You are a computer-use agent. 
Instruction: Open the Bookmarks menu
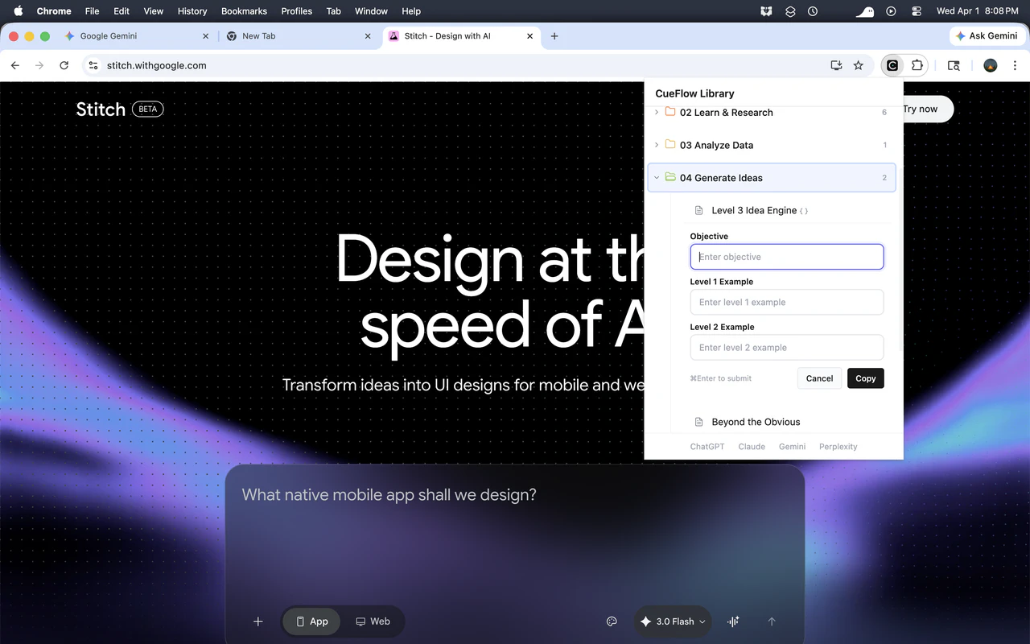coord(244,11)
